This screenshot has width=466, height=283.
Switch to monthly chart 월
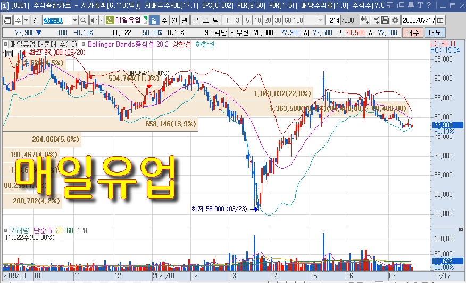[174, 21]
